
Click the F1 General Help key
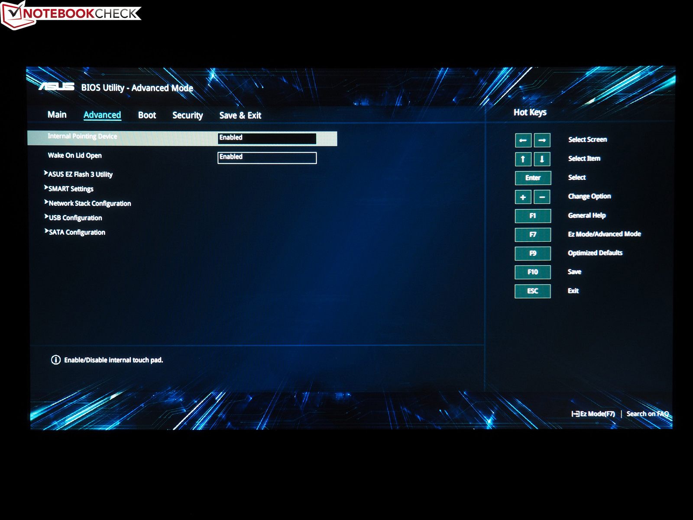click(533, 216)
